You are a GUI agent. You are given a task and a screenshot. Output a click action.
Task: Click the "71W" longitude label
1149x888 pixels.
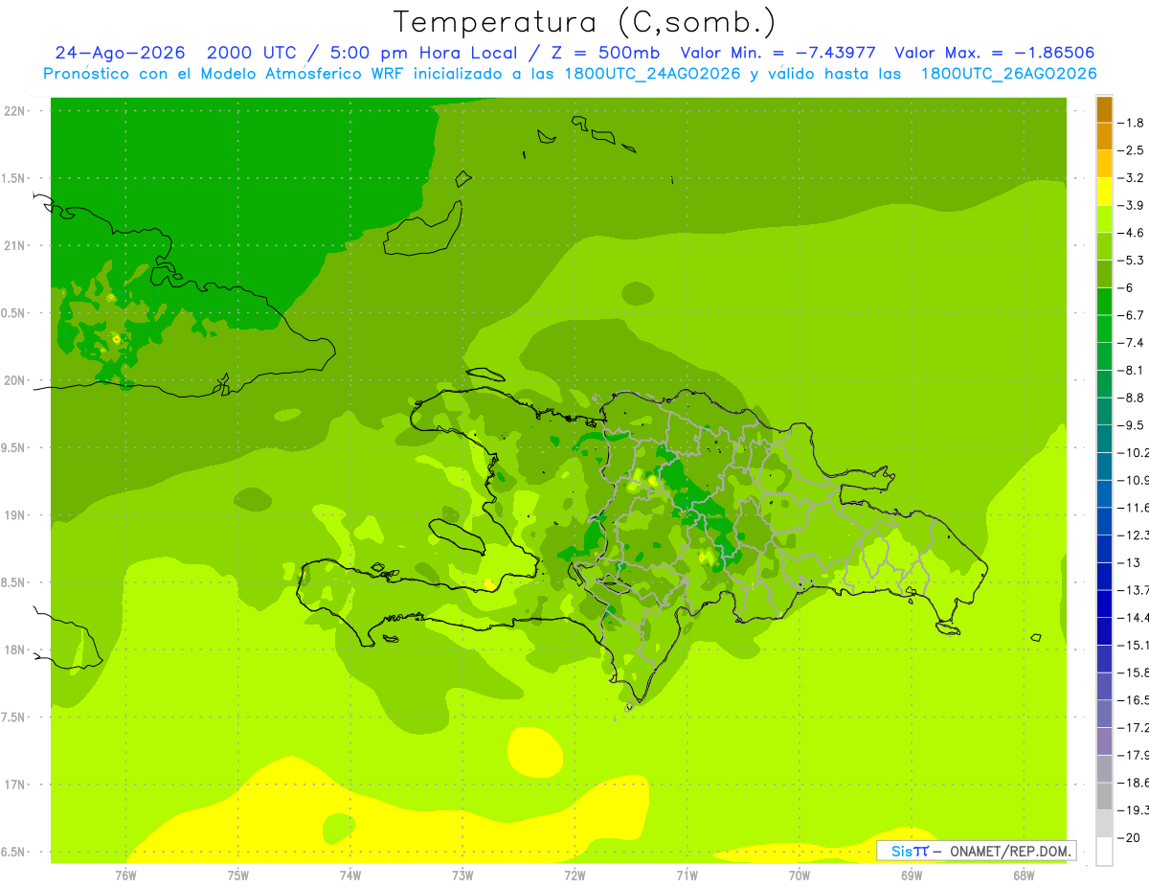tap(687, 876)
